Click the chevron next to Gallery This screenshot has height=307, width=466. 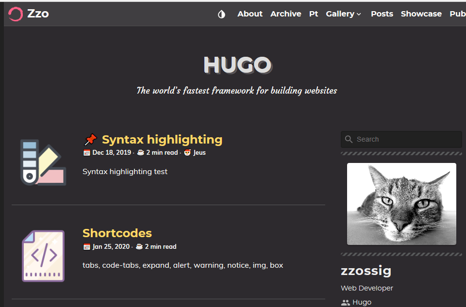(359, 15)
